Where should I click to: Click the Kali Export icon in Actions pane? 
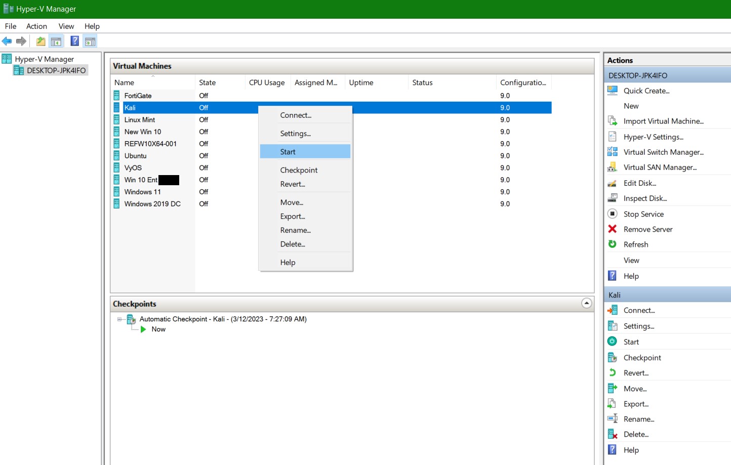click(613, 404)
